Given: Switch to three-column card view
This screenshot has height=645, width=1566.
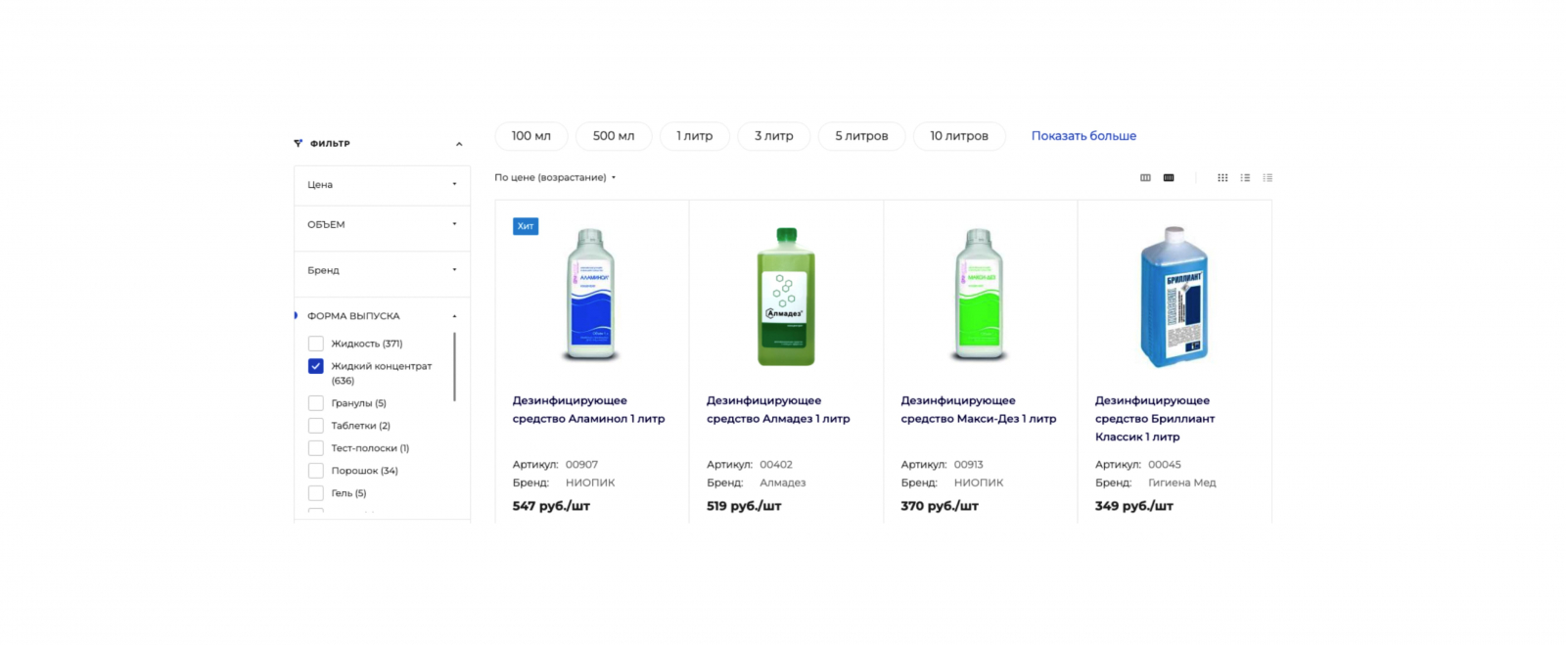Looking at the screenshot, I should click(x=1145, y=178).
